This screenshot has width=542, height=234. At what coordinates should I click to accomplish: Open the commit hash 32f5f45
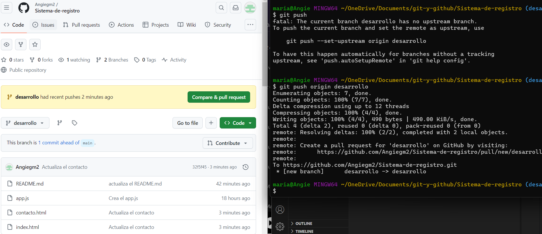click(x=200, y=167)
